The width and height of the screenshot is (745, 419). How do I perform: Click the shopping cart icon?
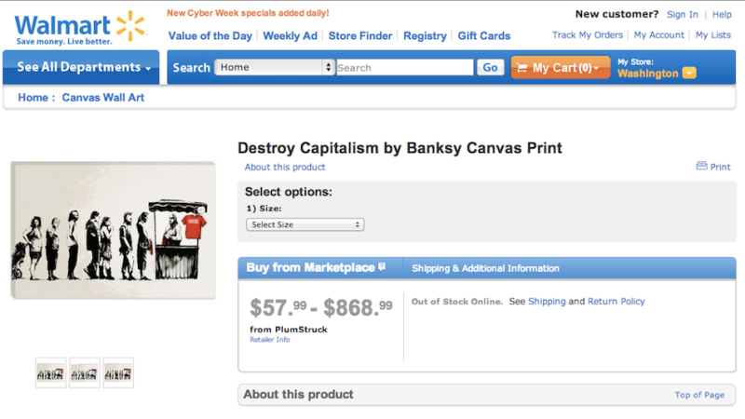point(522,68)
